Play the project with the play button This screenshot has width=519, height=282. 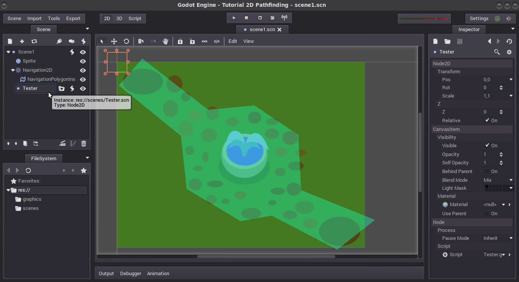point(234,18)
